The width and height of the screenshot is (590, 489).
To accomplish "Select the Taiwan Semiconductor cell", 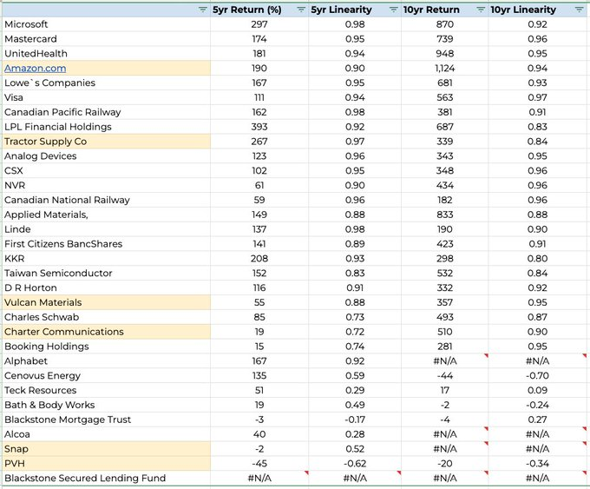I will click(106, 273).
